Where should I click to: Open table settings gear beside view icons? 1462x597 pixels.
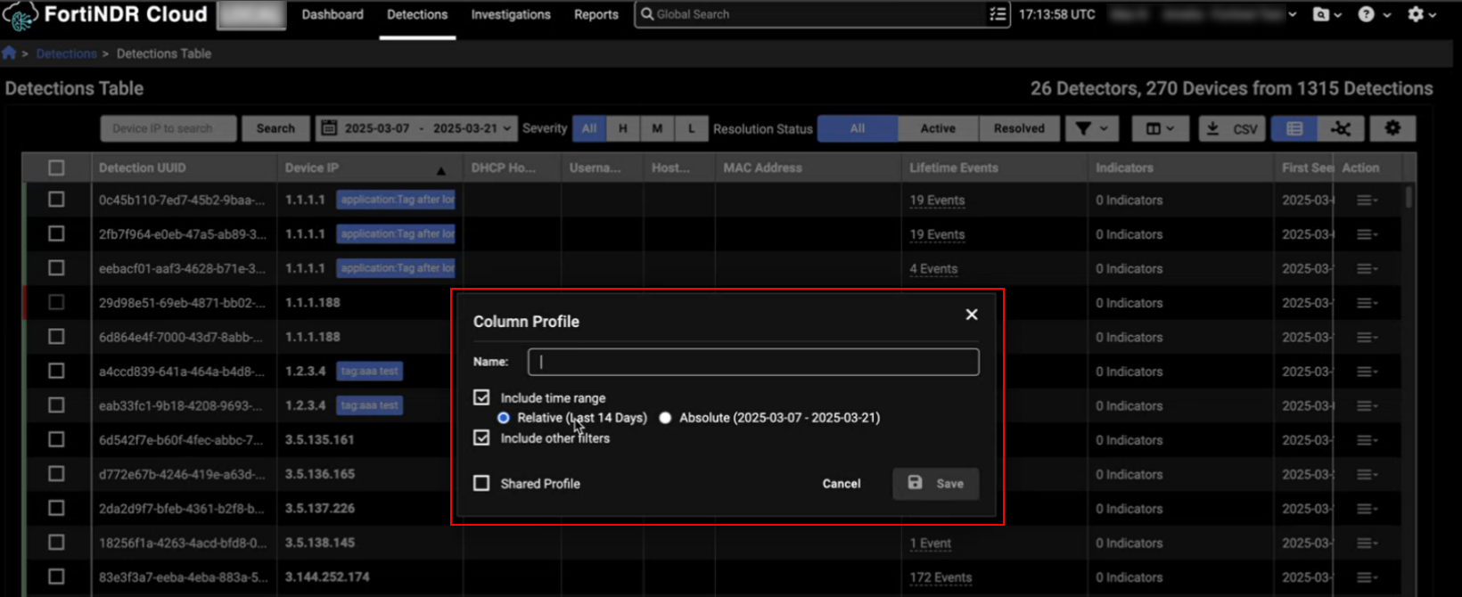(x=1392, y=128)
